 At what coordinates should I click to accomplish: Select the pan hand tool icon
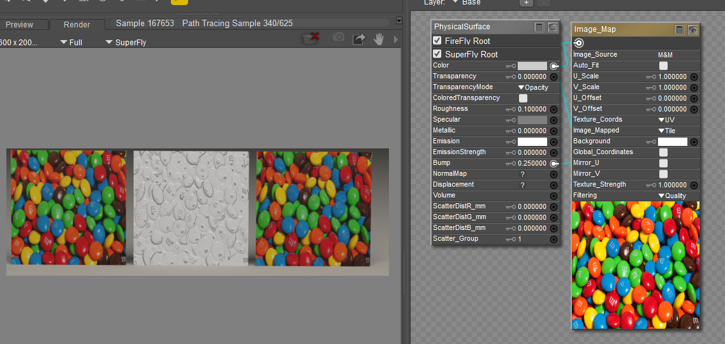pyautogui.click(x=379, y=39)
